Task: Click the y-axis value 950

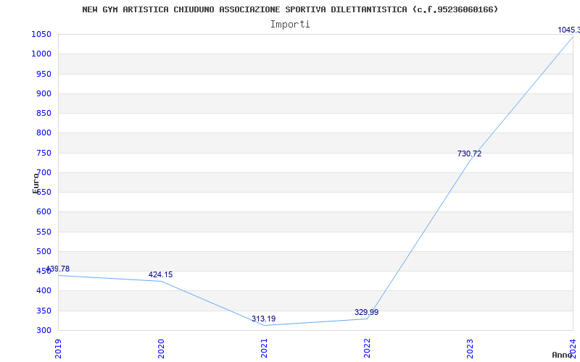Action: tap(43, 74)
